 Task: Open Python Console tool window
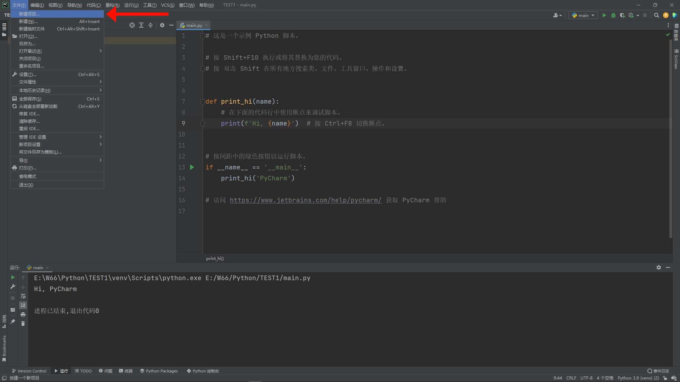point(203,371)
